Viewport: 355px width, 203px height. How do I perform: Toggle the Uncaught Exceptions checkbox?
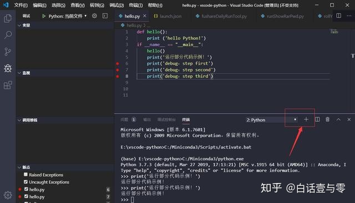[x=26, y=182]
